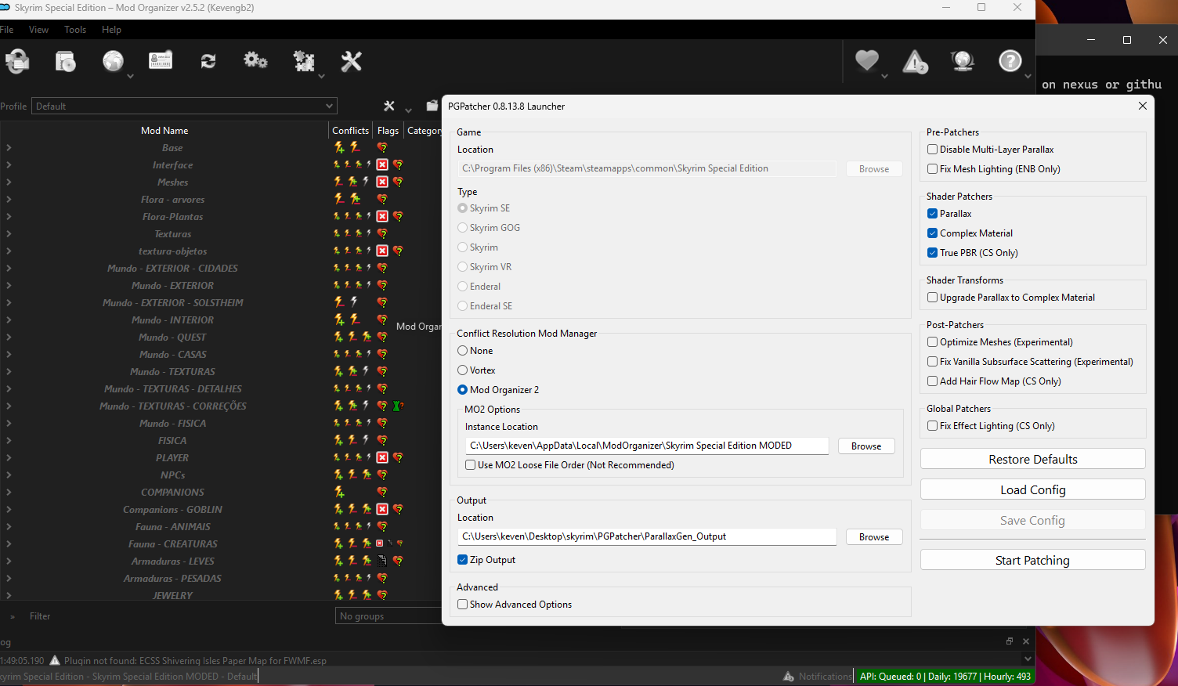Screen dimensions: 1178x686
Task: Enable Upgrade Parallax to Complex Material
Action: click(x=932, y=298)
